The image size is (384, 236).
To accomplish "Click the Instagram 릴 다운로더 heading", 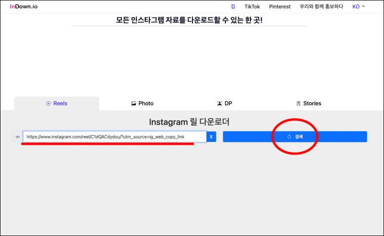I will coord(189,122).
